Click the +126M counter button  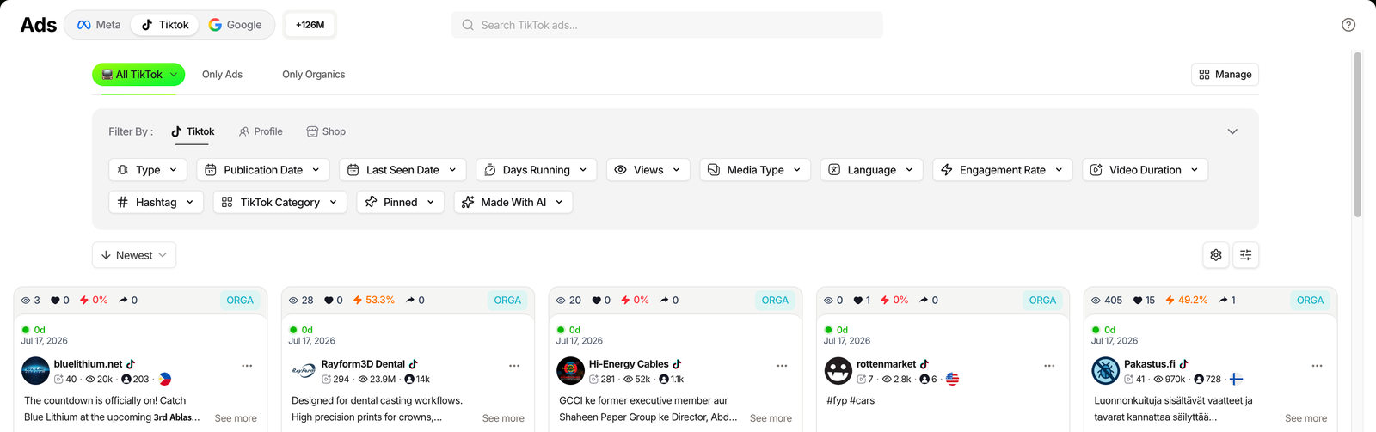(x=310, y=25)
